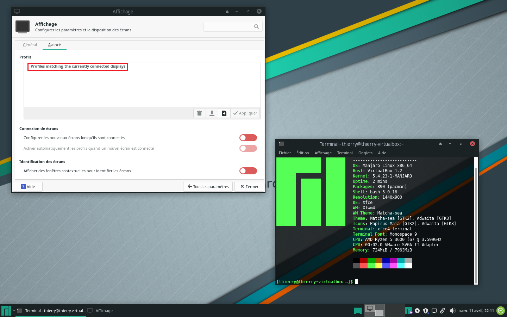Image resolution: width=507 pixels, height=317 pixels.
Task: Click the save profile download-arrow icon
Action: coord(212,113)
